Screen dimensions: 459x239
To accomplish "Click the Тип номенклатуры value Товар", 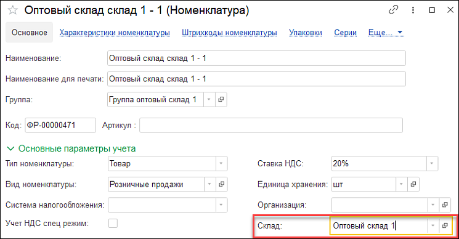I will point(162,163).
